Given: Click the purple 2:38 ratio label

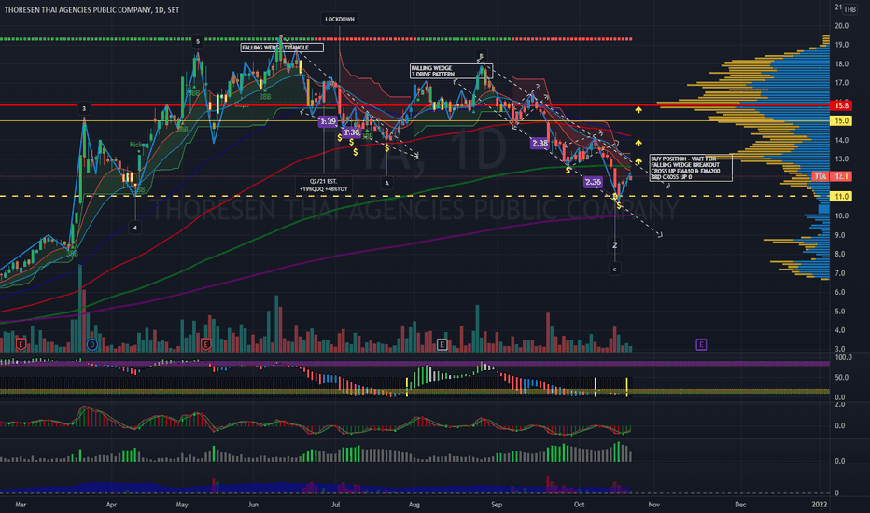Looking at the screenshot, I should click(540, 143).
